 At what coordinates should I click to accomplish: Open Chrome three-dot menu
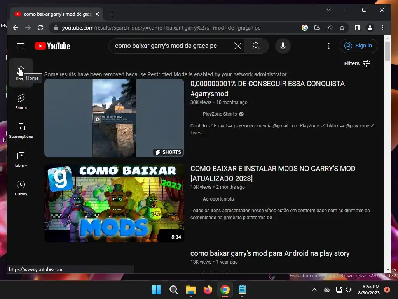[x=382, y=28]
